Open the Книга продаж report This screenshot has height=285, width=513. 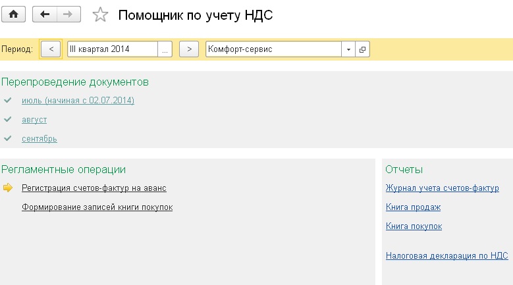pos(413,207)
